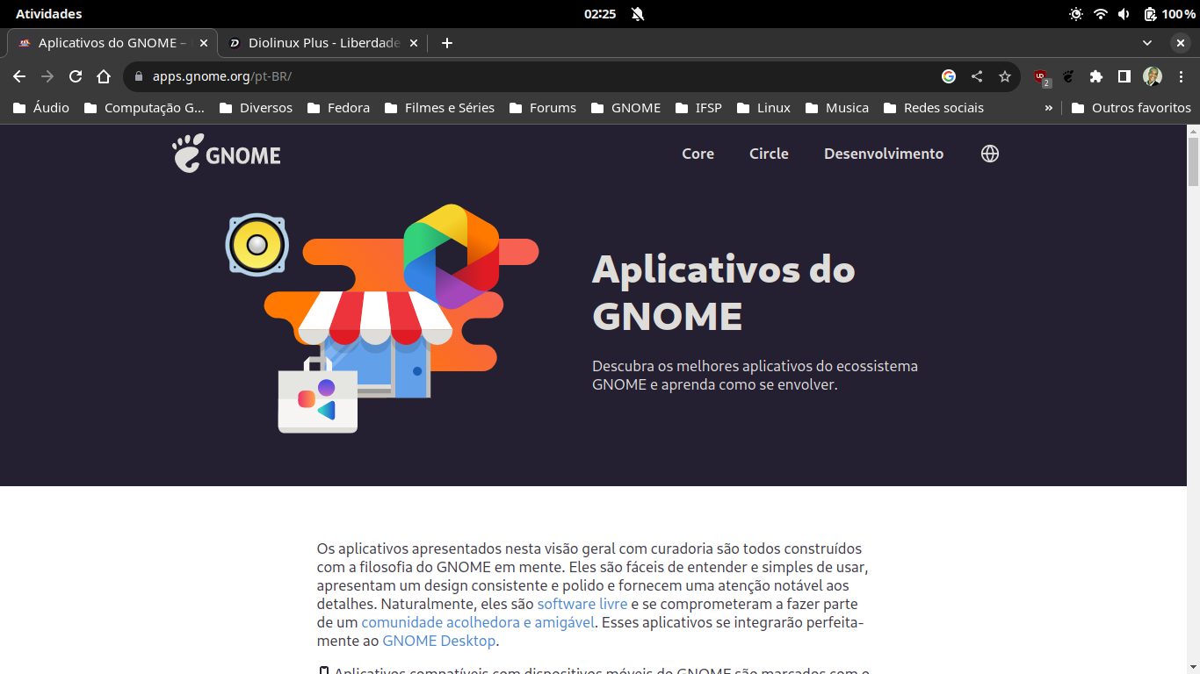
Task: Open the Desenvolvimento section
Action: pyautogui.click(x=884, y=154)
